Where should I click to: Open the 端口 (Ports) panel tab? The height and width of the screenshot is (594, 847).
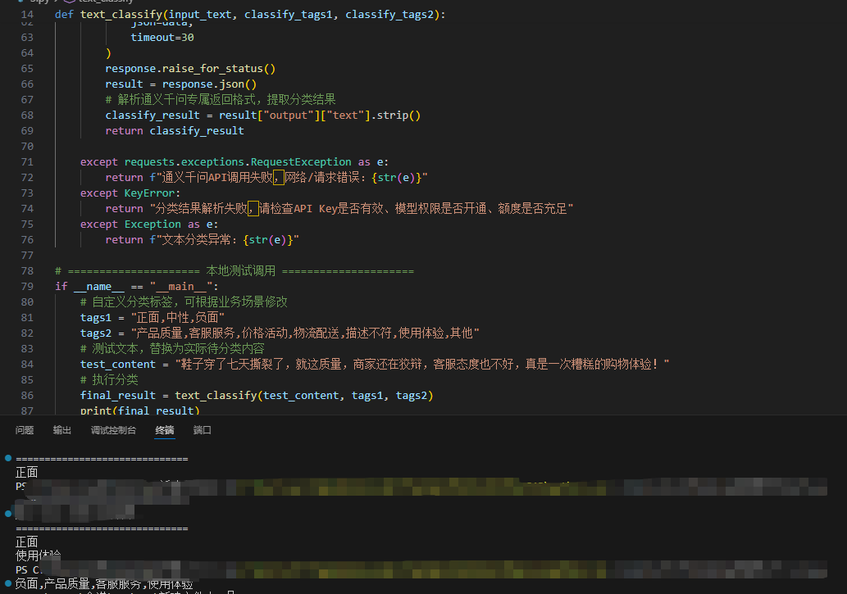(x=202, y=429)
